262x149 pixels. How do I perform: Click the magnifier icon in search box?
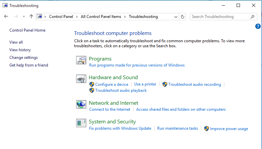(252, 17)
